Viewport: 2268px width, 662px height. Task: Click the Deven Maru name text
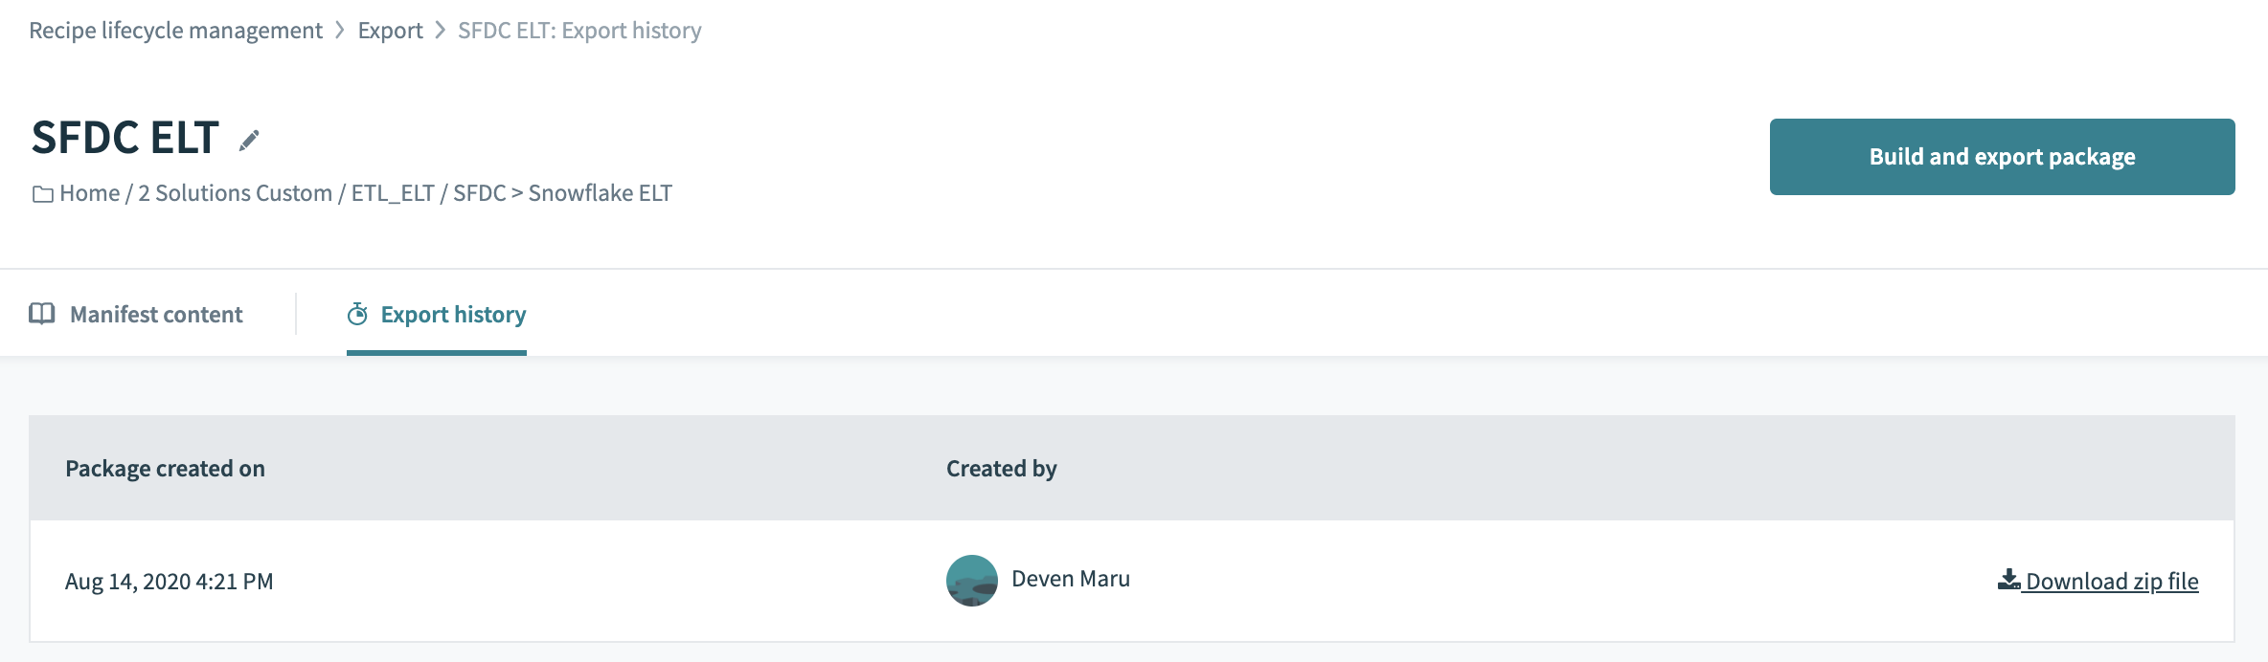click(1071, 579)
